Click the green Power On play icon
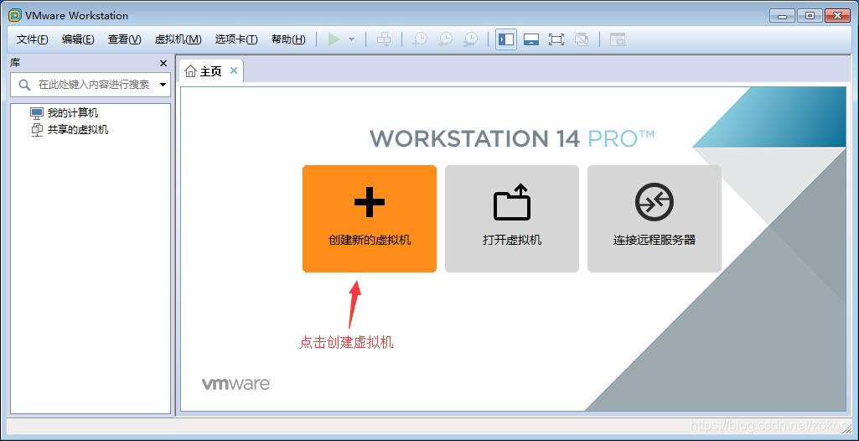The width and height of the screenshot is (859, 441). pos(334,39)
